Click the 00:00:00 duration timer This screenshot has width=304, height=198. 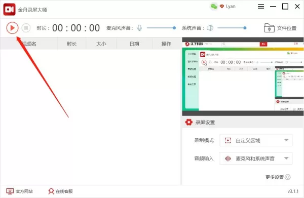(76, 28)
